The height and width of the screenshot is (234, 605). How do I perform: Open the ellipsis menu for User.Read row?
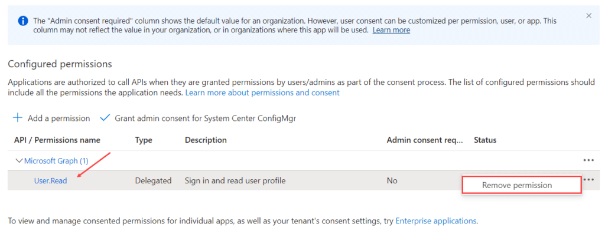point(589,179)
